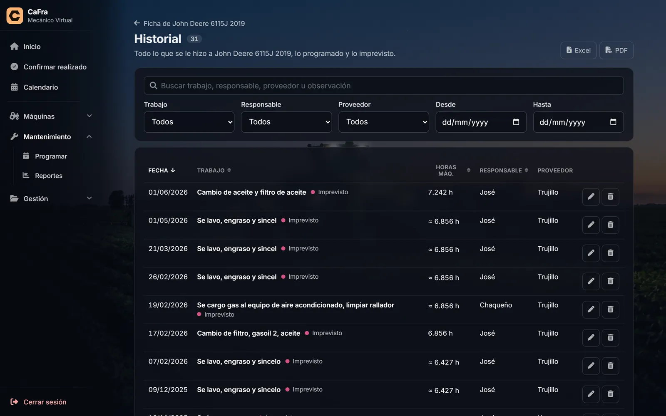Delete the 01/06/2026 oil change record
Screen dimensions: 666x416
pyautogui.click(x=610, y=196)
